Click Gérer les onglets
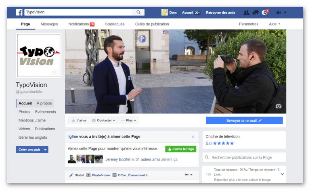Screen dimensions: 310x190 [x=33, y=137]
